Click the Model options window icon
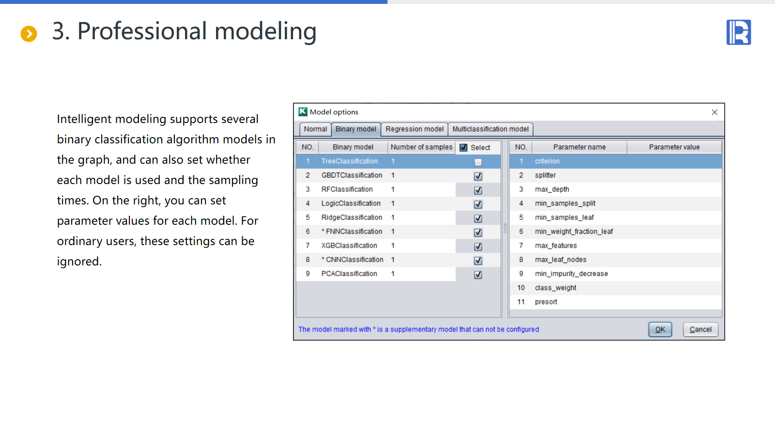775x436 pixels. 303,112
